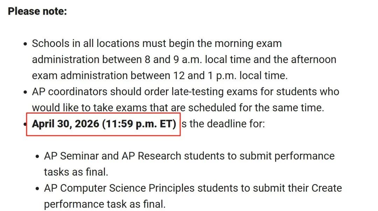
Task: Click the words "AP Computer Science Principles"
Action: pos(119,188)
